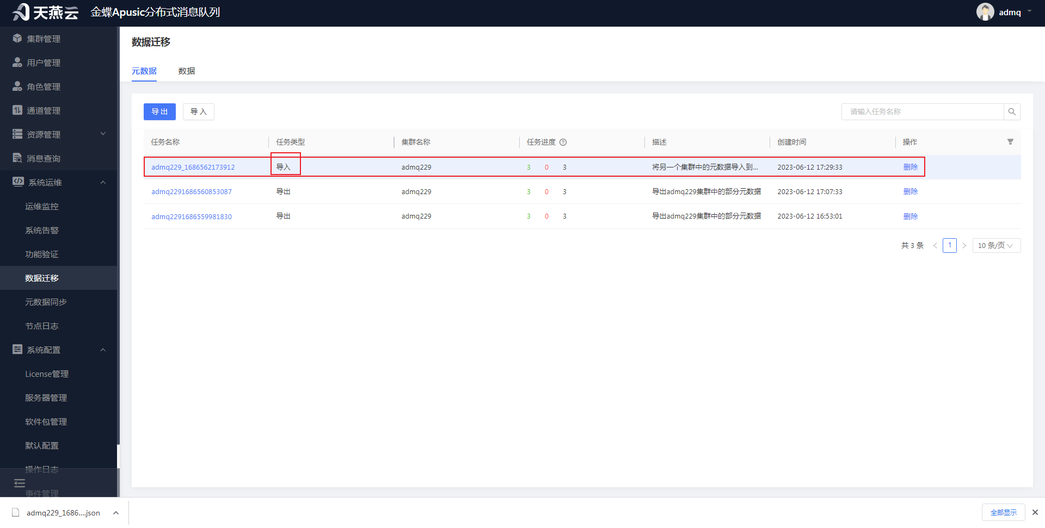Click the 角色管理 icon
The image size is (1045, 528).
point(17,86)
